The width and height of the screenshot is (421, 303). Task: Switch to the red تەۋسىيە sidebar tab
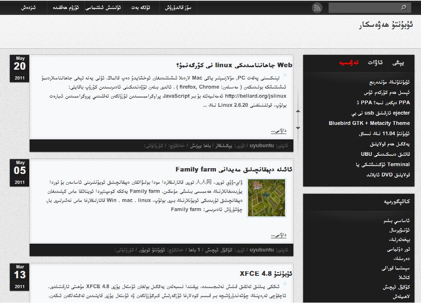tap(349, 63)
